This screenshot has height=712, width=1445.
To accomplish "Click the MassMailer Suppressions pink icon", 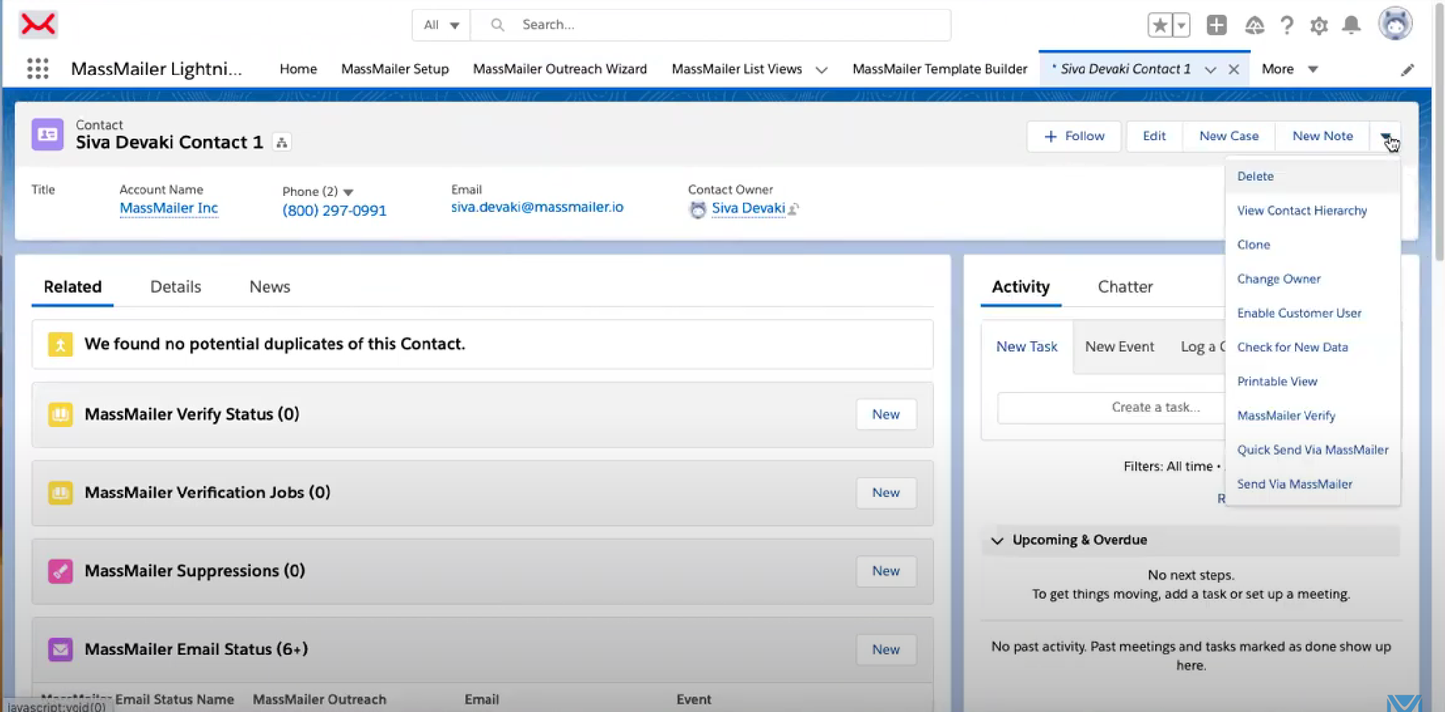I will pos(60,571).
